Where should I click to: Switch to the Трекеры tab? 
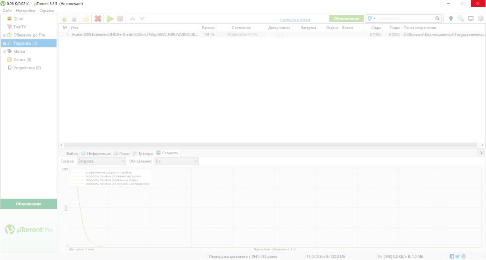point(143,153)
